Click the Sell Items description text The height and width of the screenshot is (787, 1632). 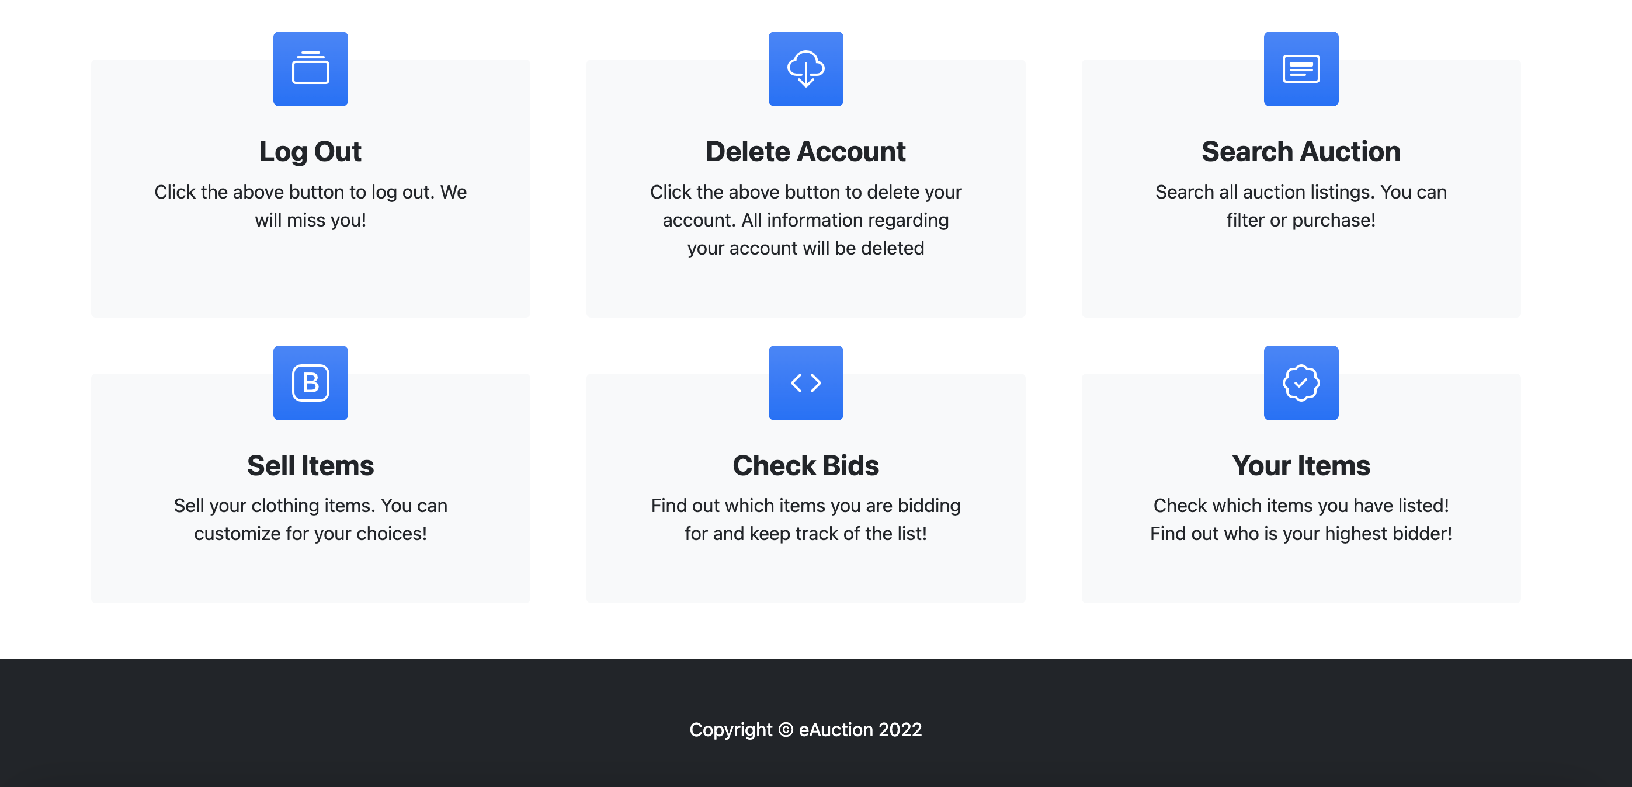click(310, 519)
